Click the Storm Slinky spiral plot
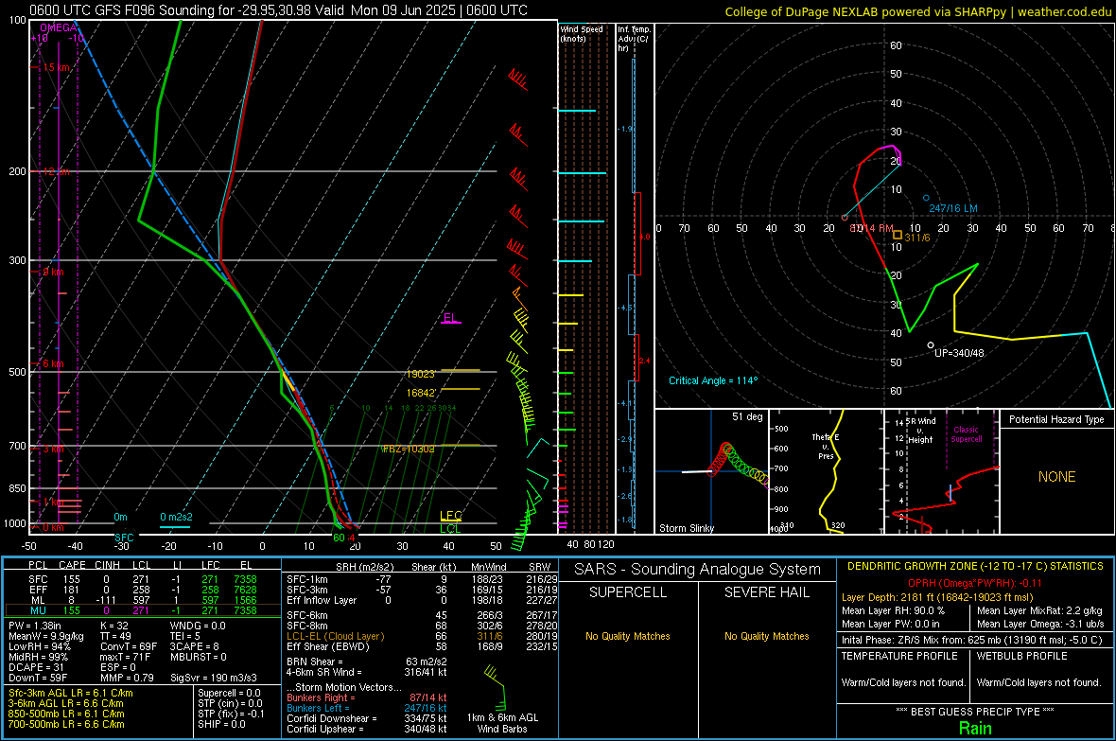 [x=712, y=471]
